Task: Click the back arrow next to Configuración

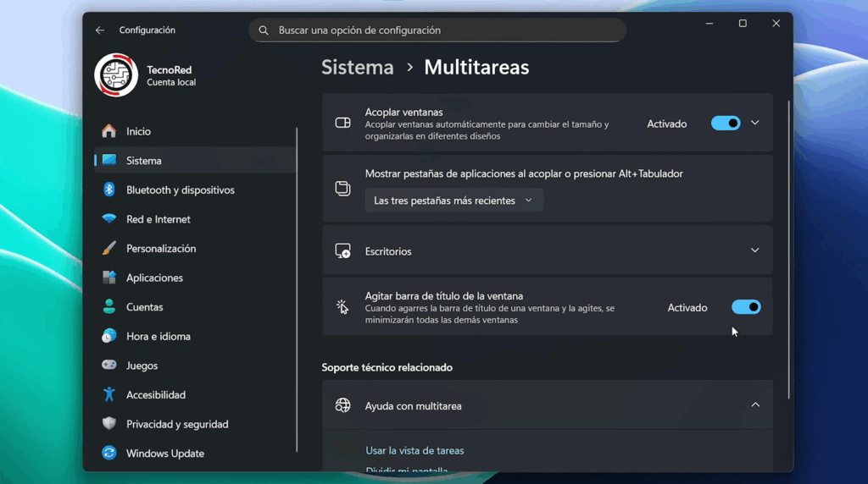Action: click(100, 30)
